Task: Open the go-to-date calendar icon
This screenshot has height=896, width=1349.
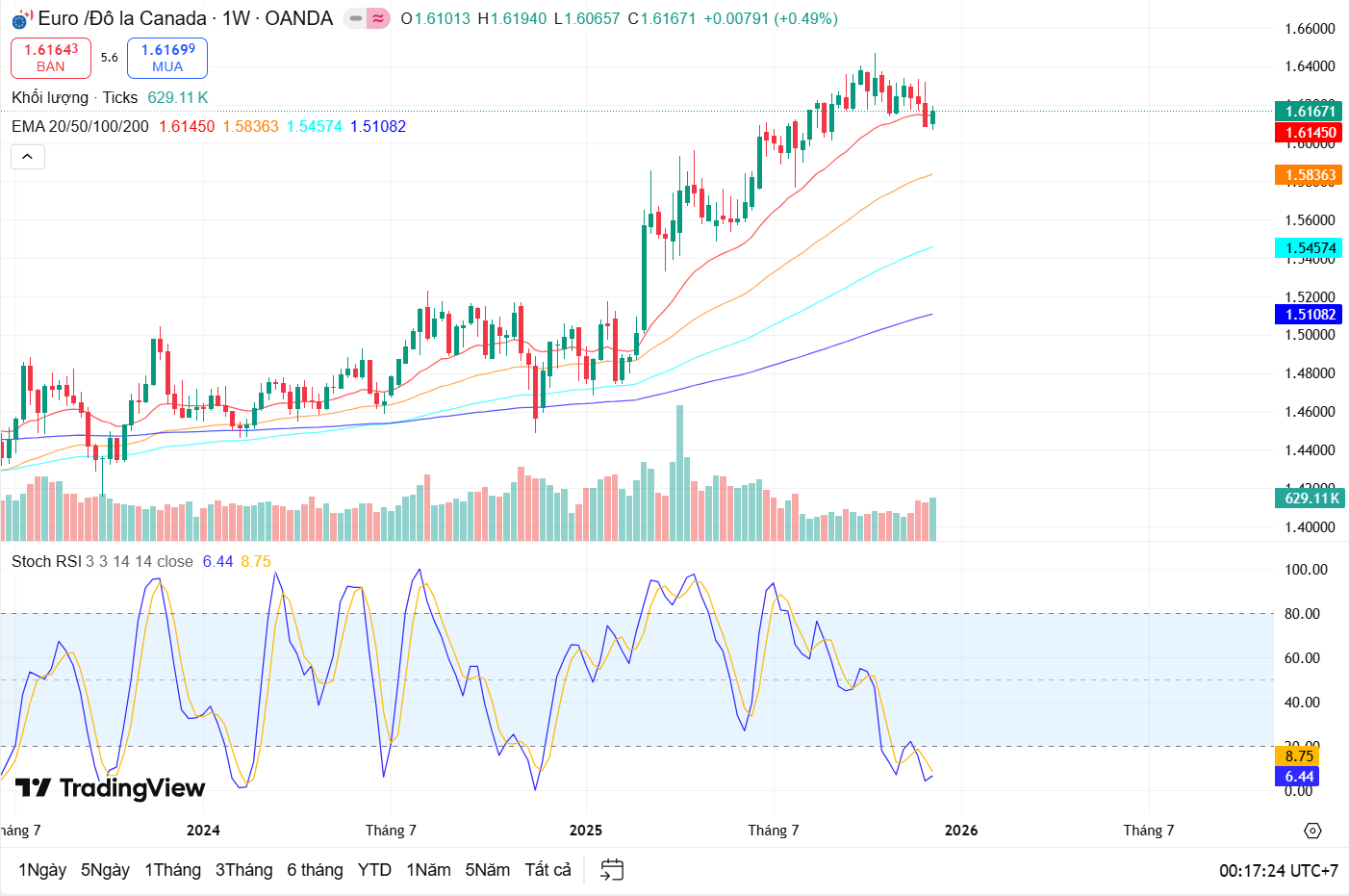Action: [612, 870]
